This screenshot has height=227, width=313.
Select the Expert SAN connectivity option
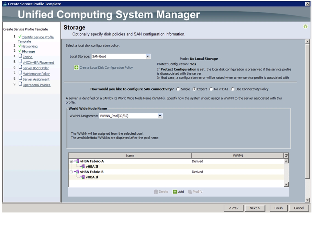pyautogui.click(x=194, y=89)
